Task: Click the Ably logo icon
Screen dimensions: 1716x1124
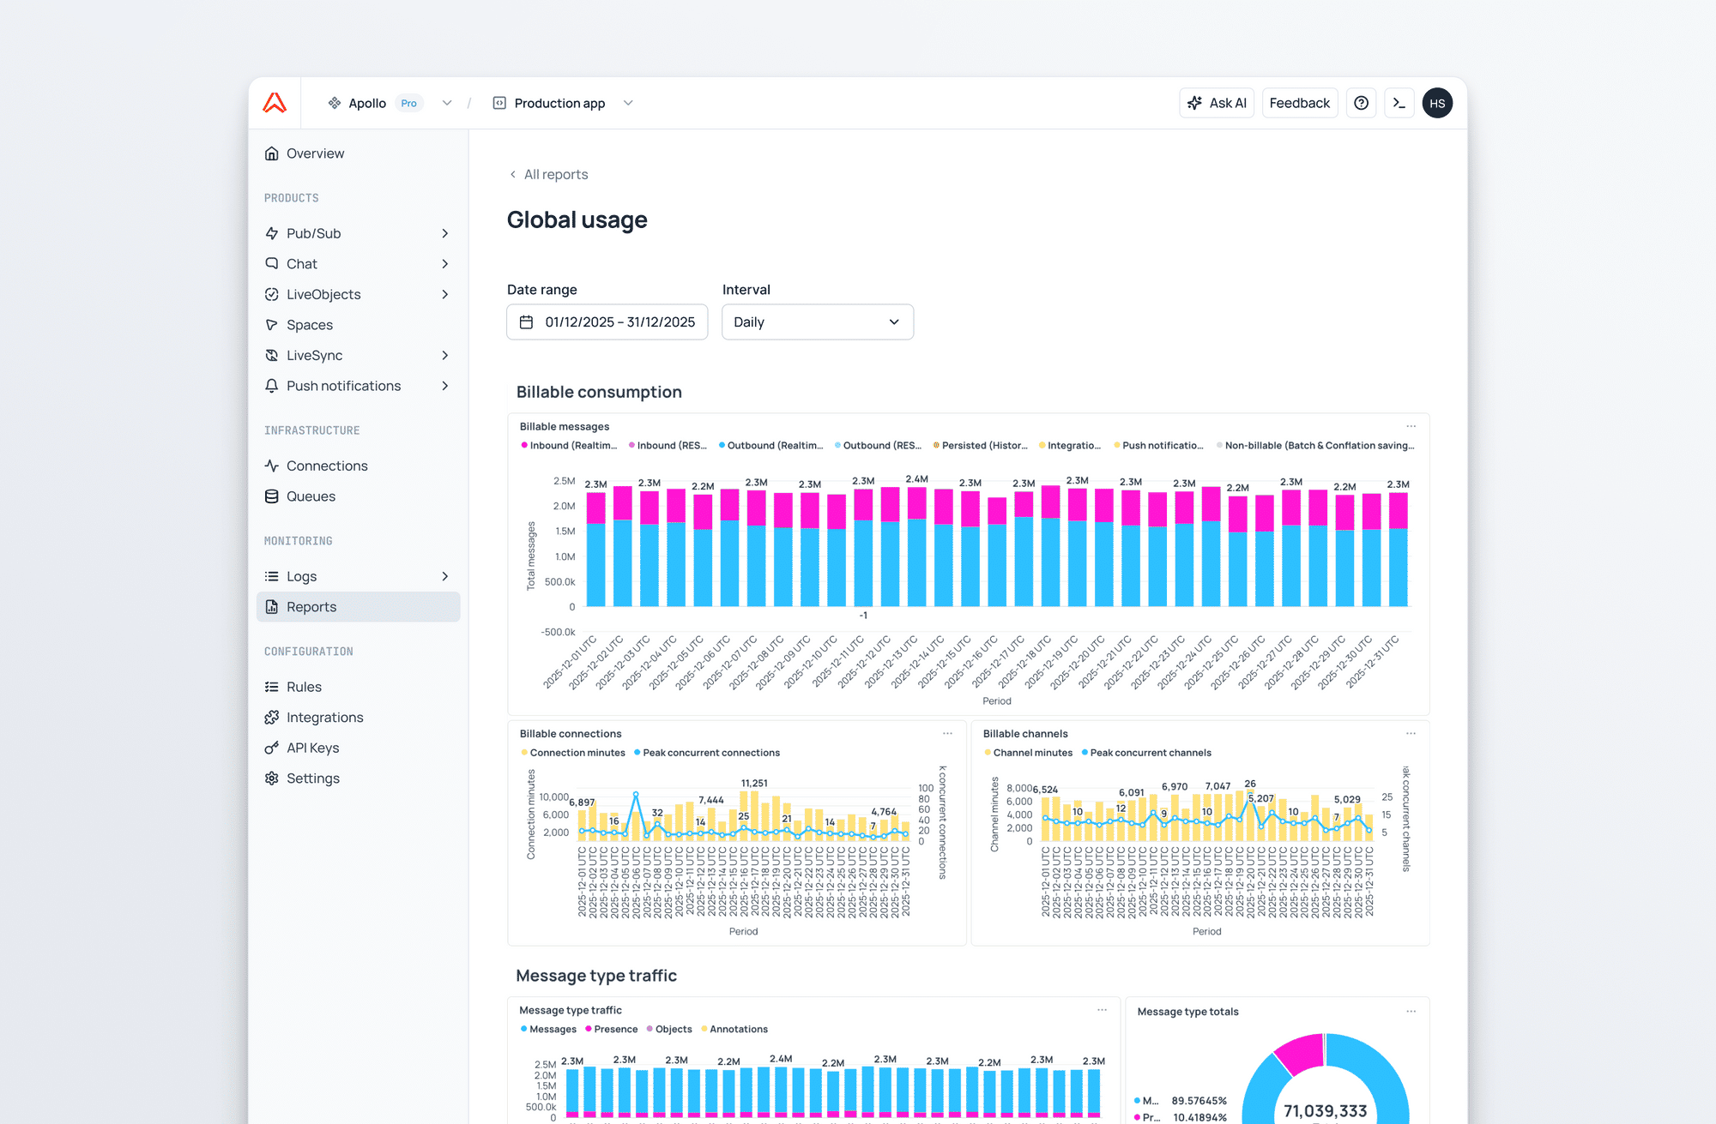Action: [275, 103]
